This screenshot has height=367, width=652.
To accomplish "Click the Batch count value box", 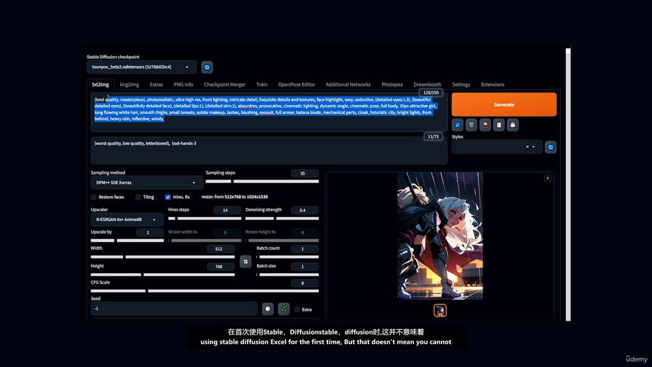I will pyautogui.click(x=304, y=249).
